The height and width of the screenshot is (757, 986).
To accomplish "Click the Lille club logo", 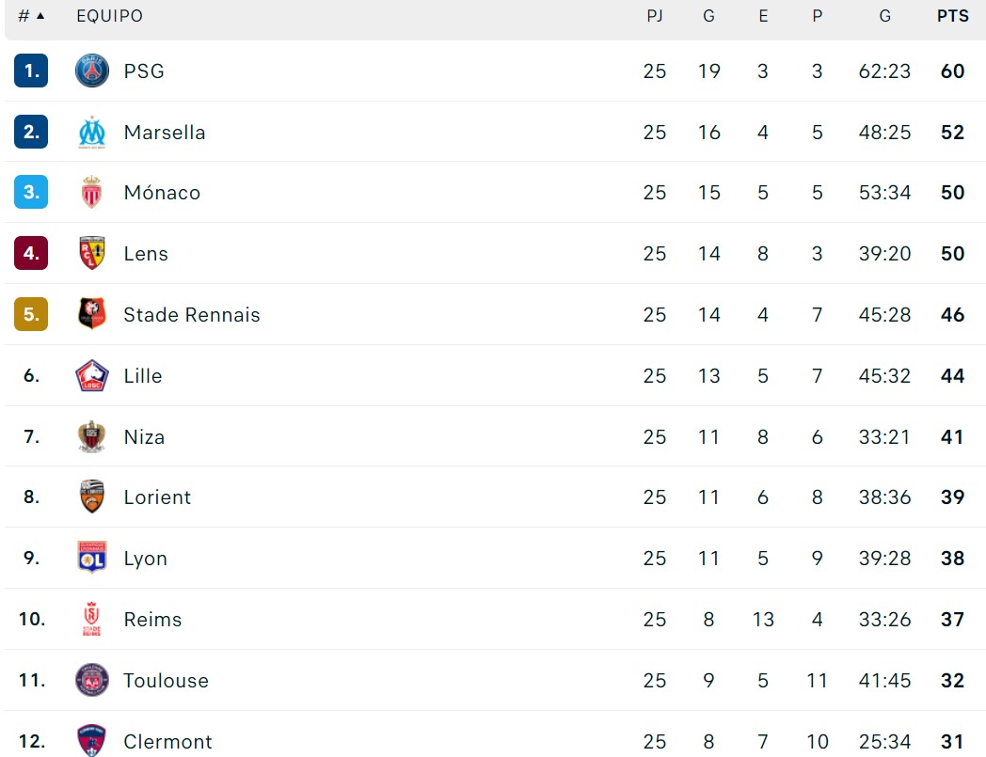I will pos(92,376).
